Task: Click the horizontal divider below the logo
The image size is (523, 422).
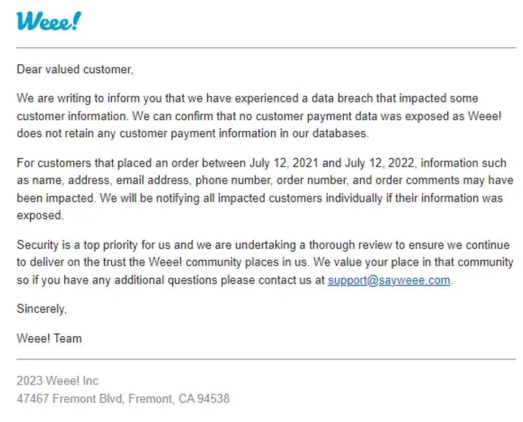Action: click(266, 48)
